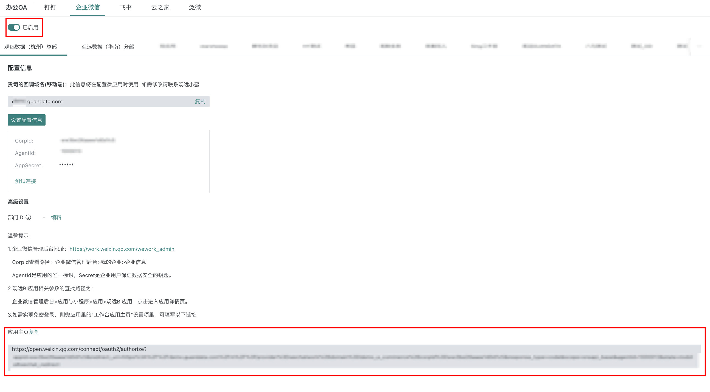Image resolution: width=710 pixels, height=392 pixels.
Task: Switch to the 飞书 tab
Action: (x=125, y=7)
